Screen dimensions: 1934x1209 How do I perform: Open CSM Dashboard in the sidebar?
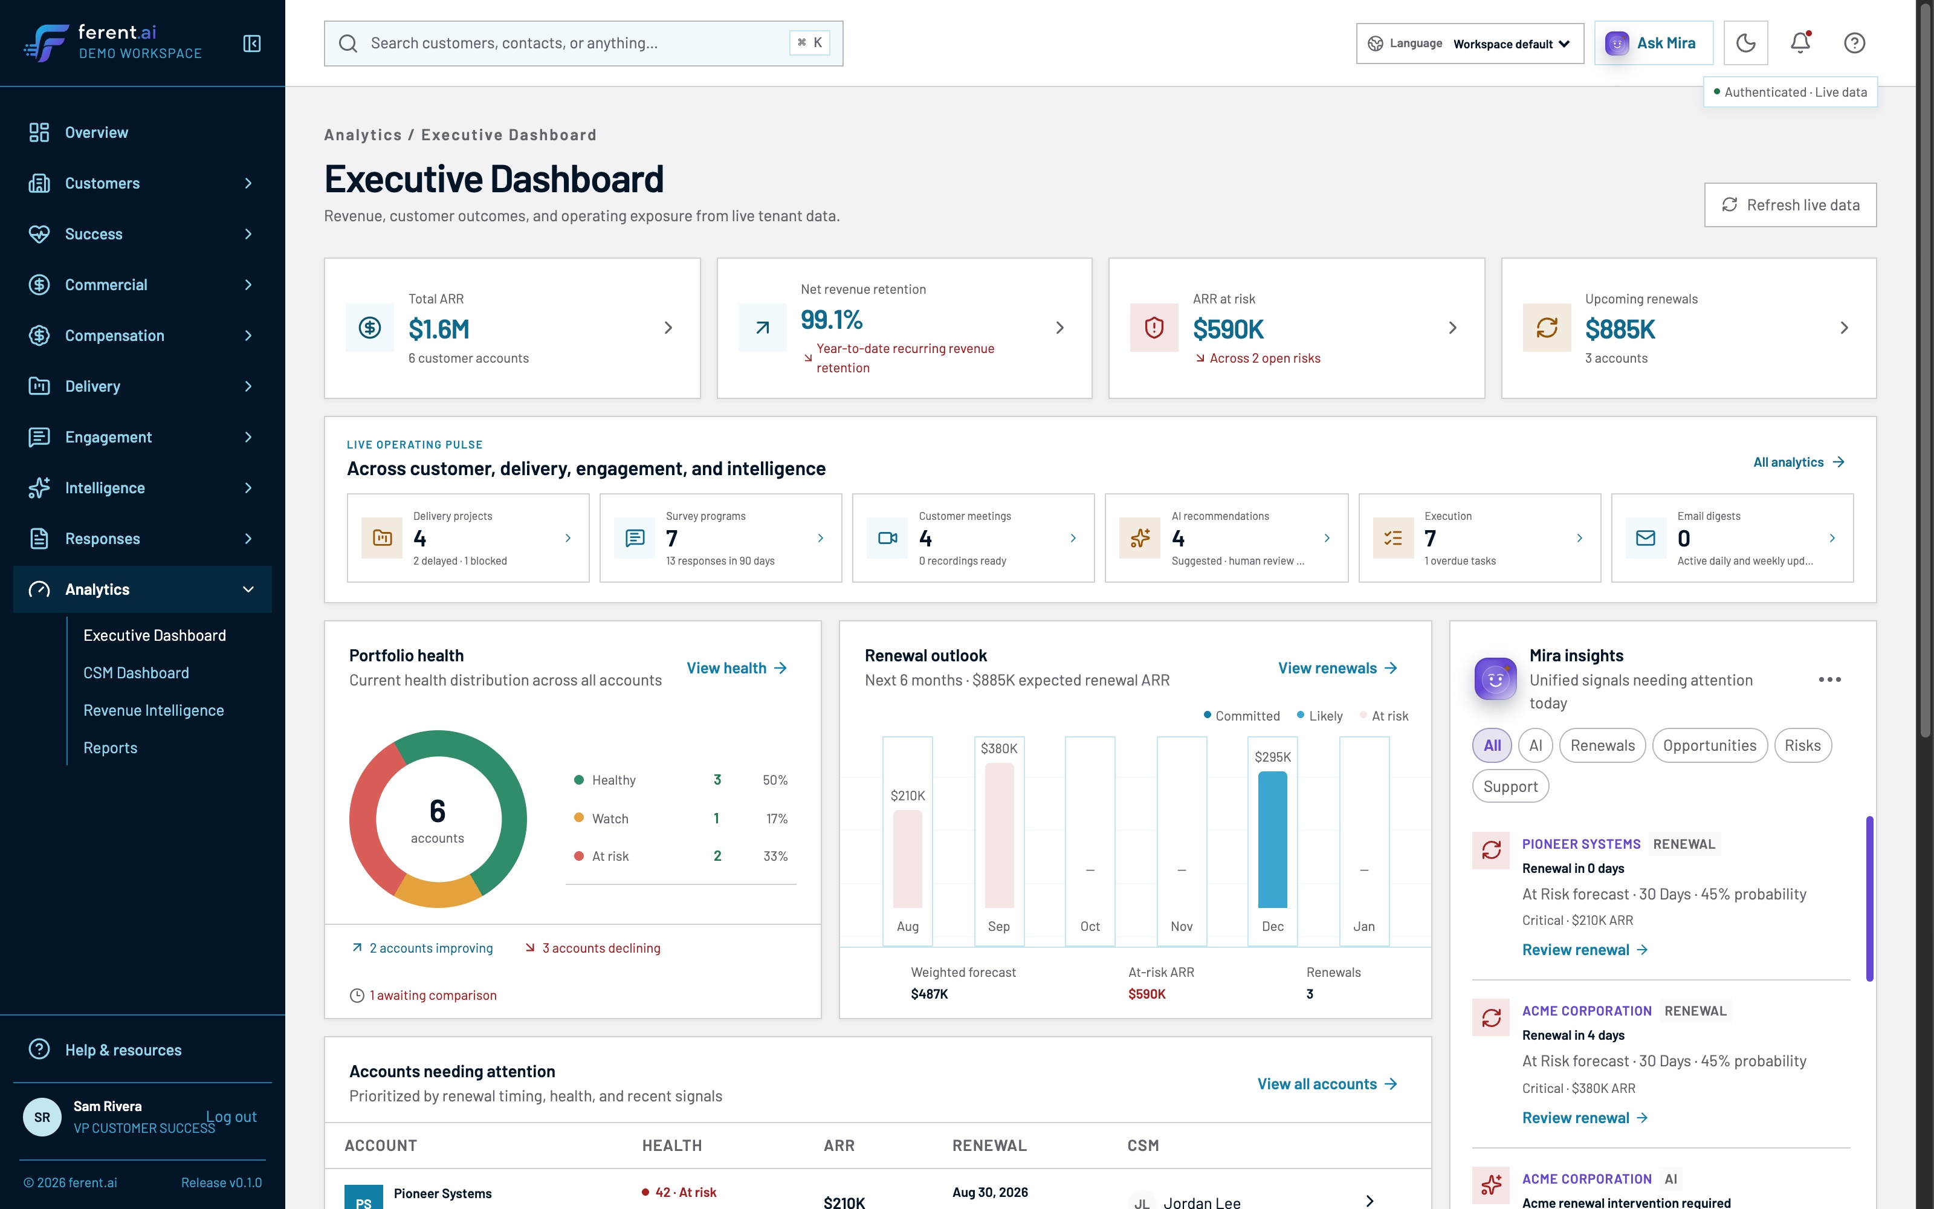point(136,673)
